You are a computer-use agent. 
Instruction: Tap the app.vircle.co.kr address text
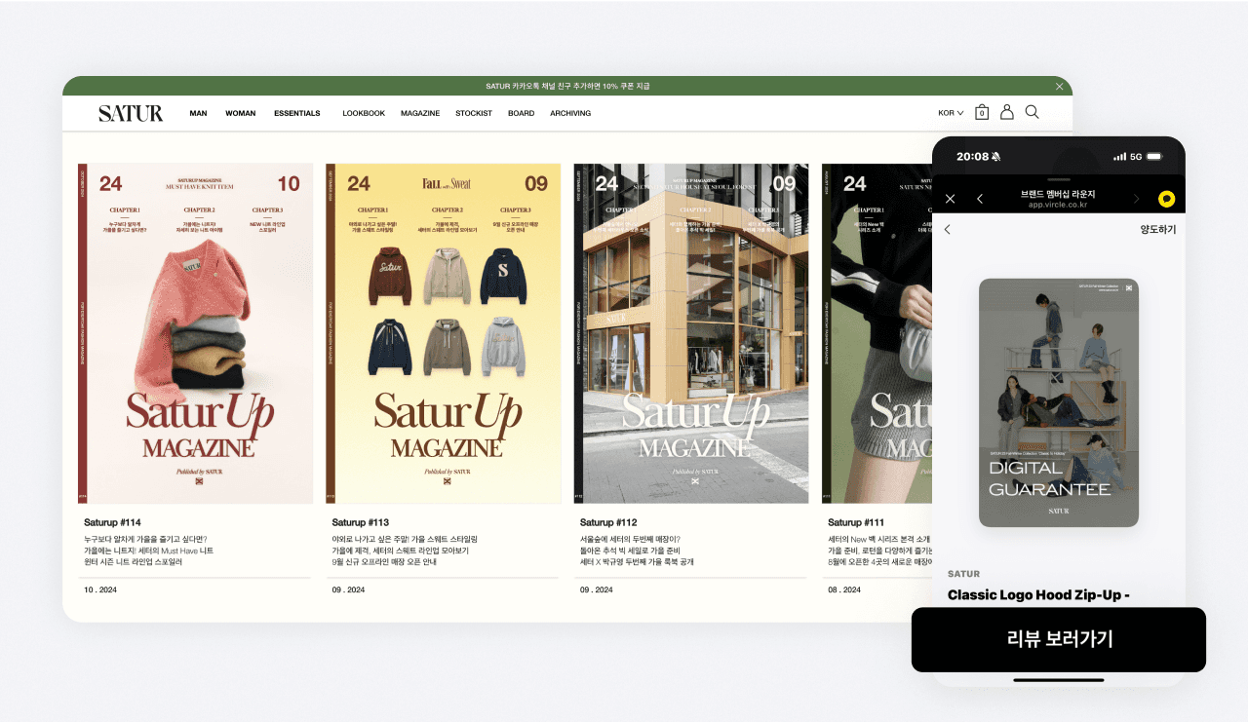click(x=1058, y=206)
